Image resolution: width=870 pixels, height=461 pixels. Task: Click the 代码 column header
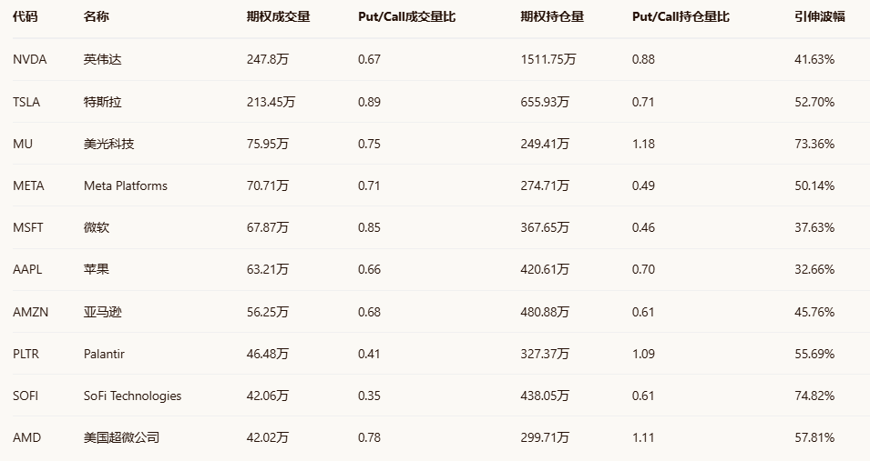[x=26, y=16]
